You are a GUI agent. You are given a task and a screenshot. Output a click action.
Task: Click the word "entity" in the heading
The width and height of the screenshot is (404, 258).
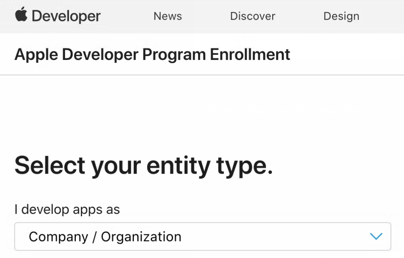point(178,165)
